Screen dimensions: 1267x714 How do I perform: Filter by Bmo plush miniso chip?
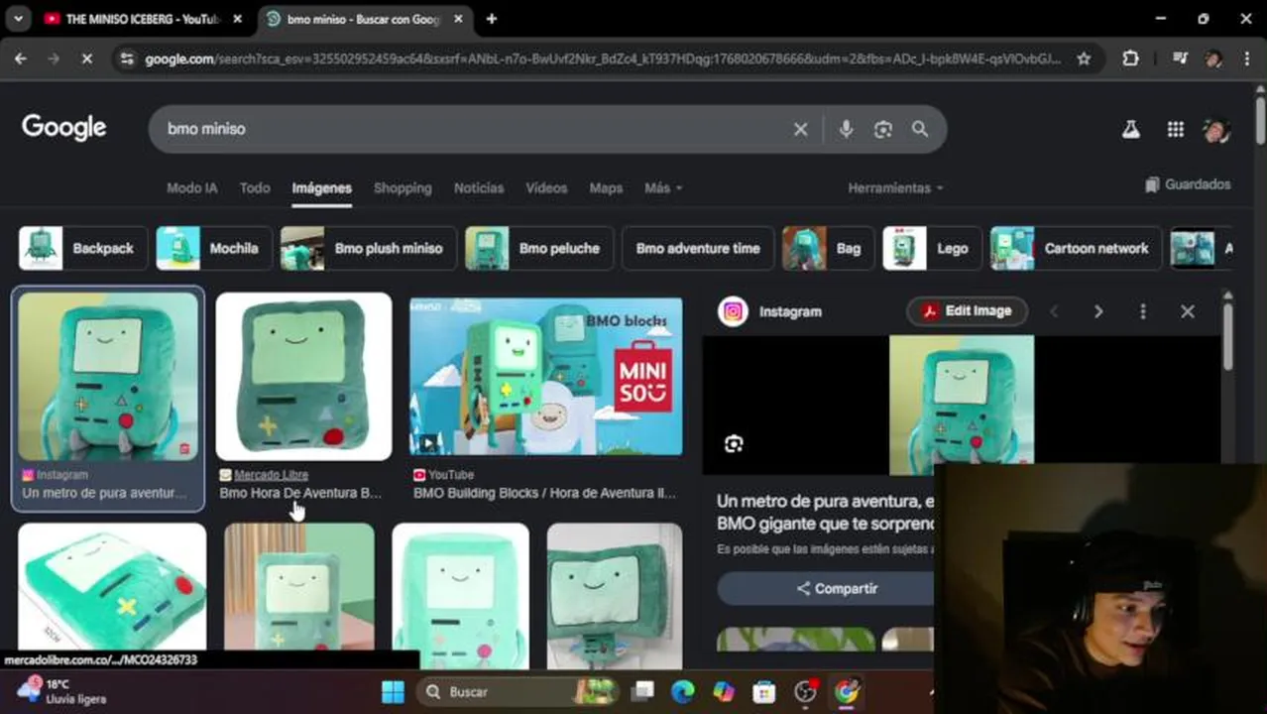point(369,248)
